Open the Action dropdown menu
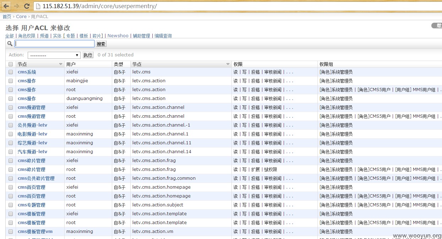The image size is (442, 239). (54, 55)
